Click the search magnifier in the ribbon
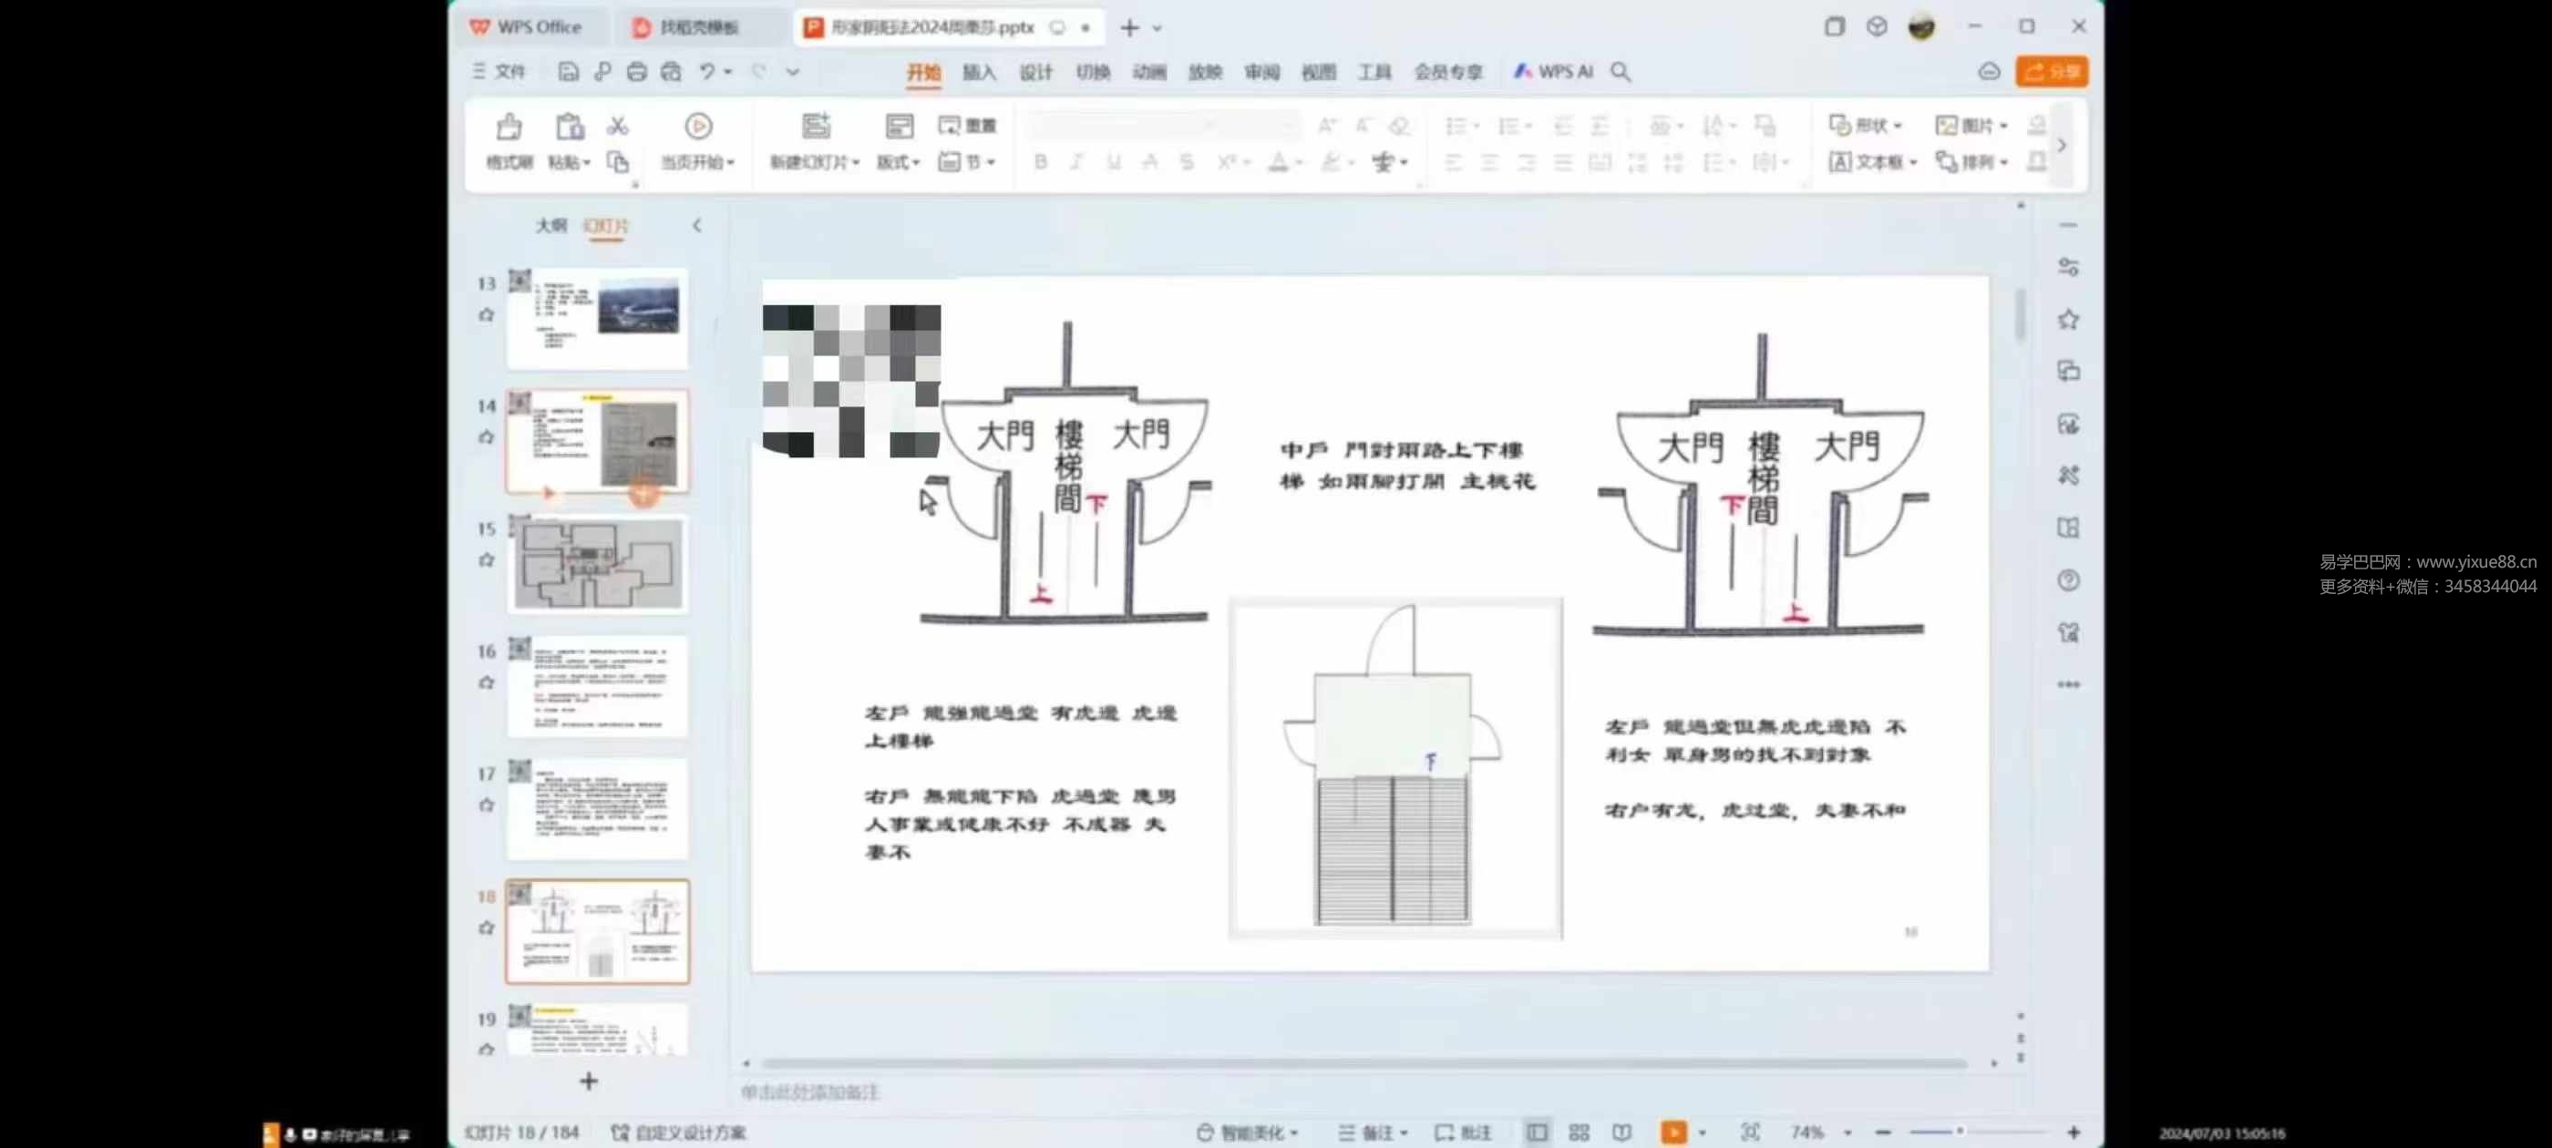Screen dimensions: 2552x1148 [1621, 71]
